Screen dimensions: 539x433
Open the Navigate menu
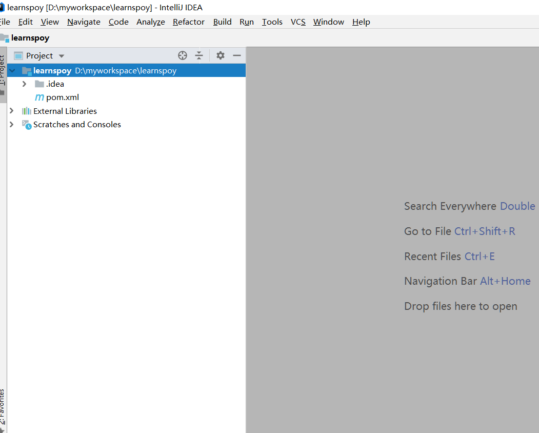(84, 22)
